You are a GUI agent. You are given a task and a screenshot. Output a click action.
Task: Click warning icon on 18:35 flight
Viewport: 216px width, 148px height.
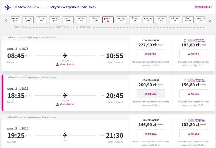(x=57, y=104)
